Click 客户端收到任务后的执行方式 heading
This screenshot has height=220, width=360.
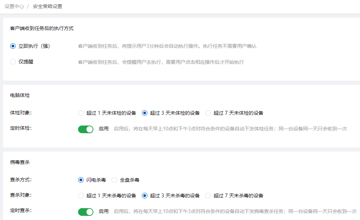[42, 29]
